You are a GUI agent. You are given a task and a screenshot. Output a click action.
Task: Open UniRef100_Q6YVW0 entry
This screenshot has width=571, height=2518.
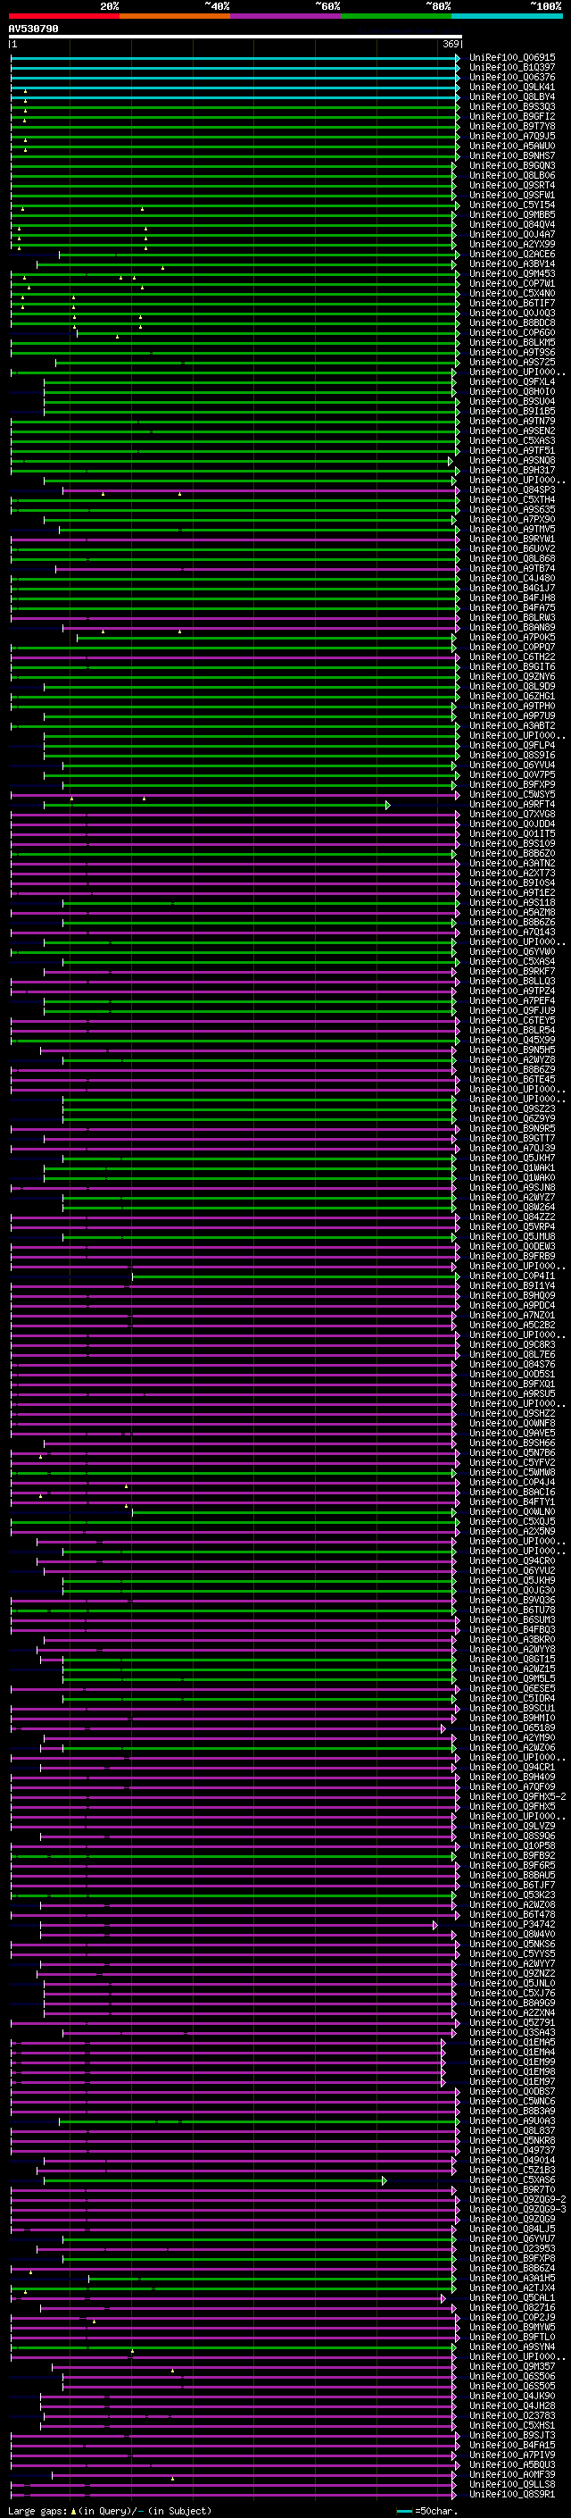pyautogui.click(x=511, y=951)
